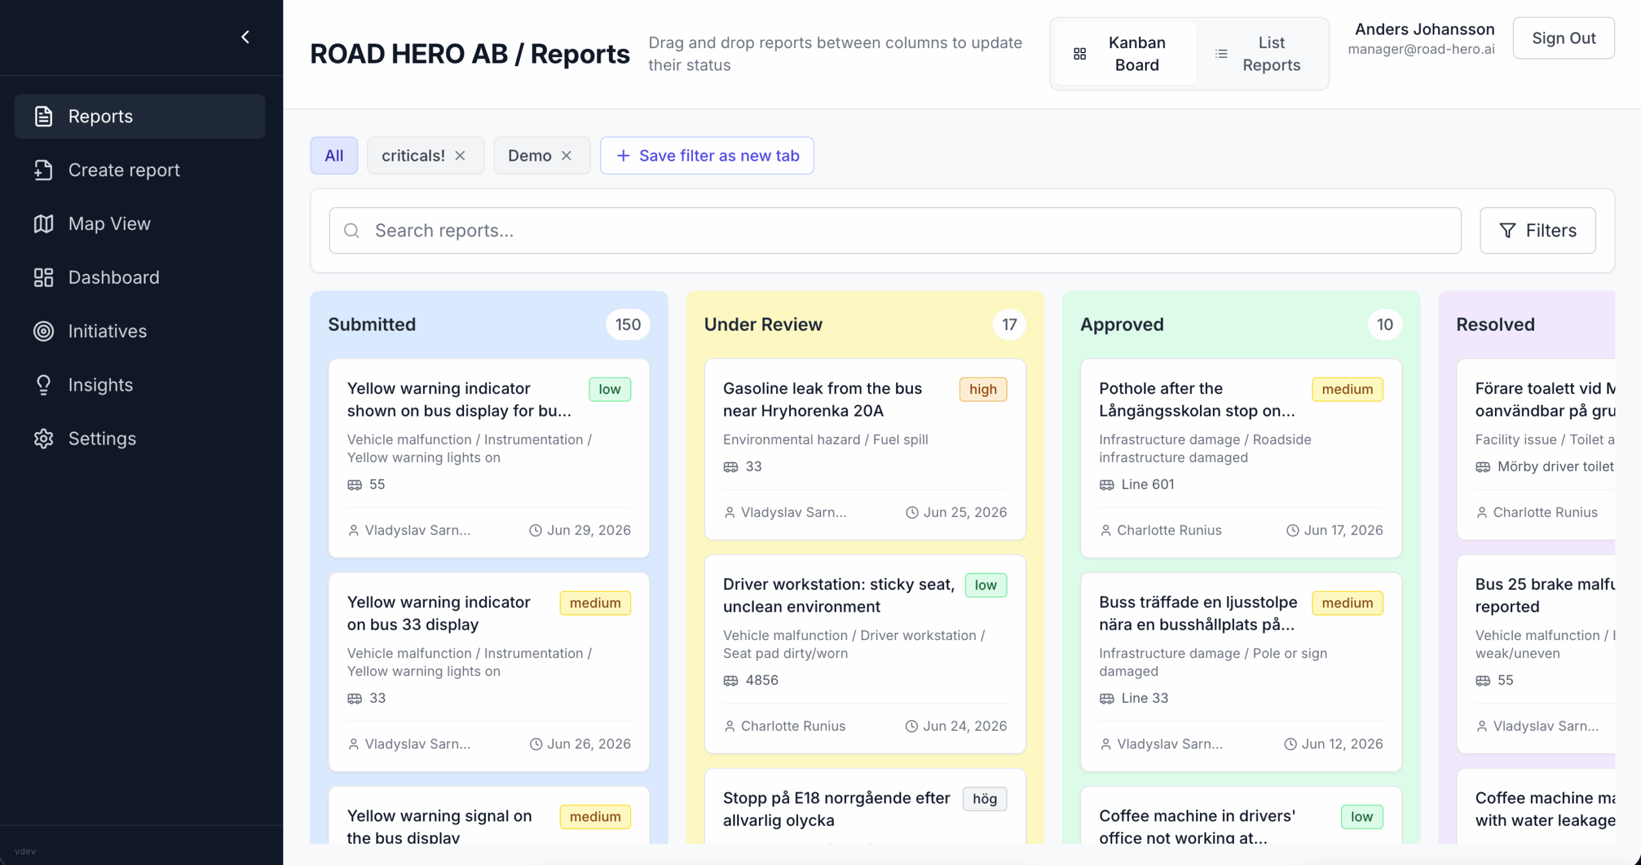This screenshot has width=1641, height=865.
Task: Click clock icon beside Jun 25, 2026
Action: click(x=912, y=513)
